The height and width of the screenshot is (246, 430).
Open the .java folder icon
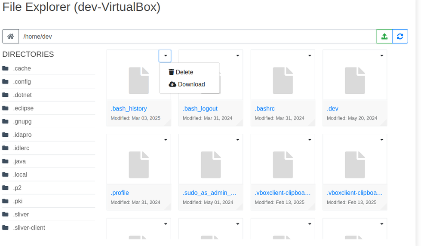(6, 161)
